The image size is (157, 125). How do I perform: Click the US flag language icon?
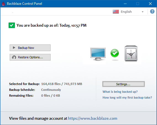116,12
